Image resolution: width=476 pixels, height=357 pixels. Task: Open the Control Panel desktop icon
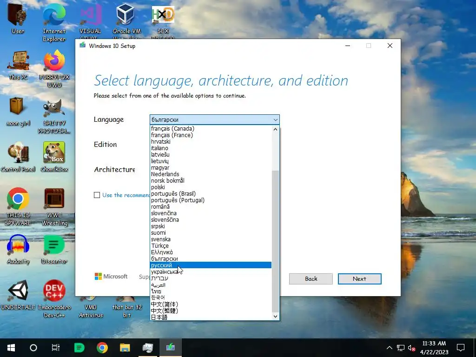coord(18,157)
